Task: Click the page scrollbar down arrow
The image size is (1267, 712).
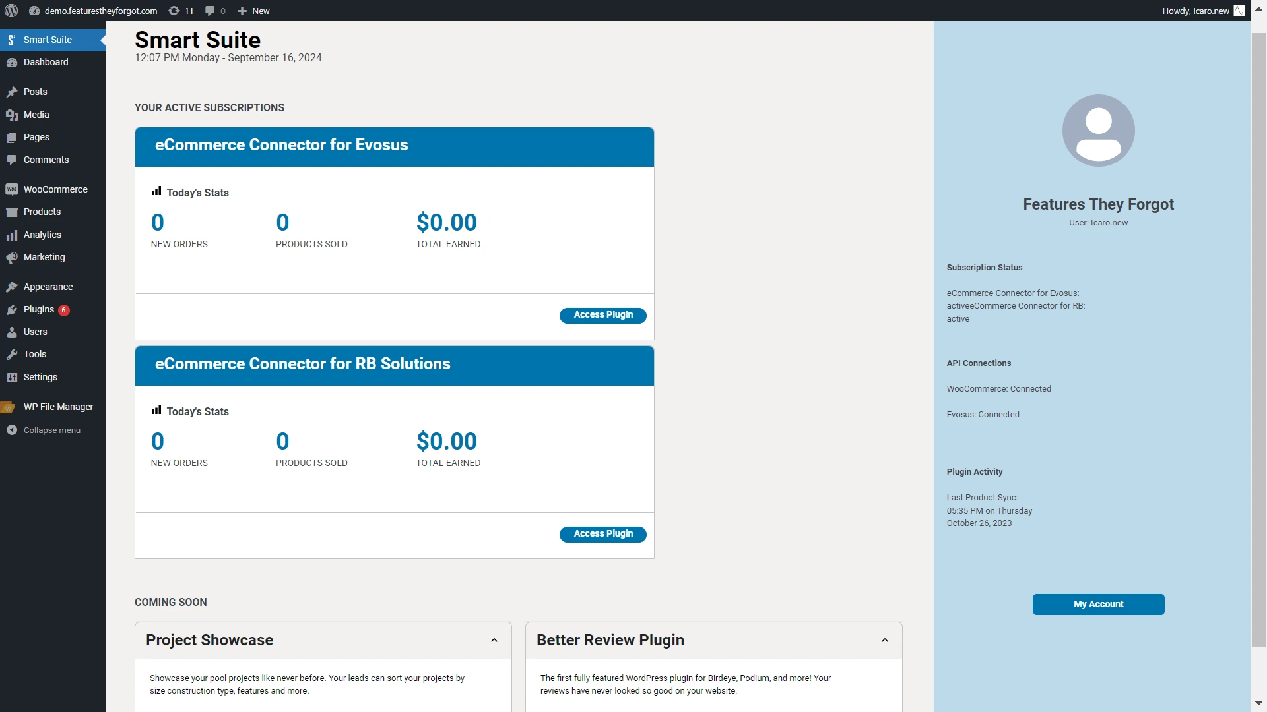Action: (1258, 703)
